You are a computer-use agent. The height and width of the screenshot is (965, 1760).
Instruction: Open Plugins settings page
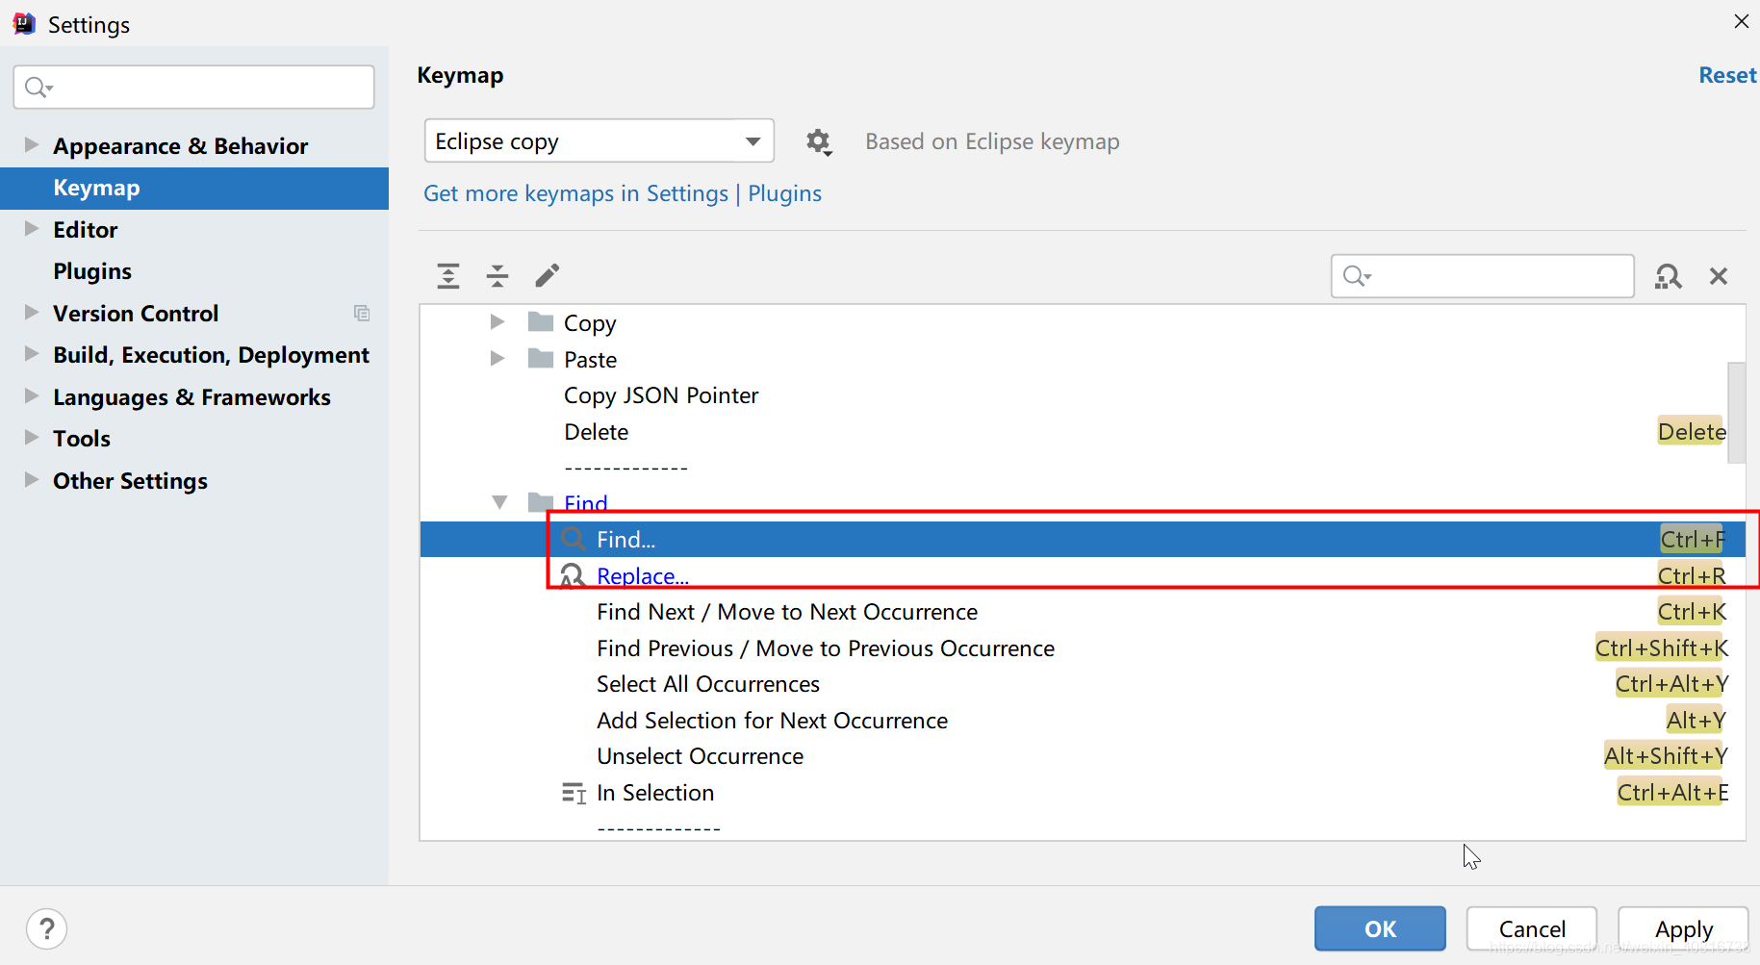[92, 271]
